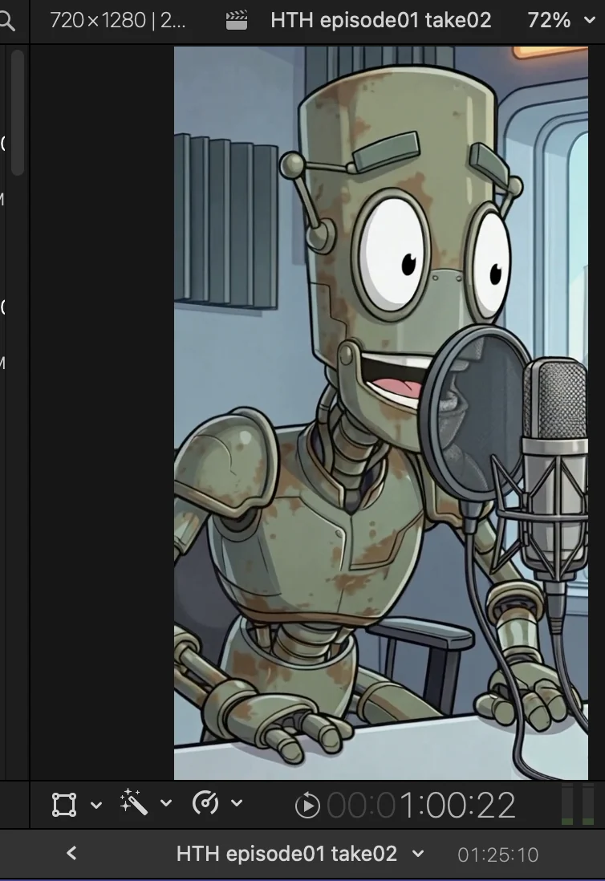
Task: Click the magic wand enhancements icon
Action: (134, 802)
